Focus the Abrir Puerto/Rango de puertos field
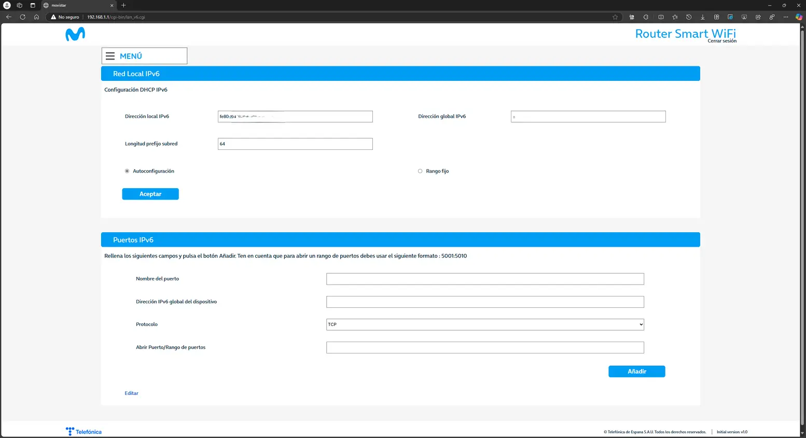 485,347
